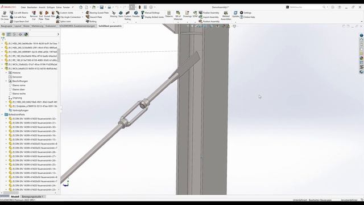
Task: Select Ursprung in feature tree
Action: tap(15, 98)
